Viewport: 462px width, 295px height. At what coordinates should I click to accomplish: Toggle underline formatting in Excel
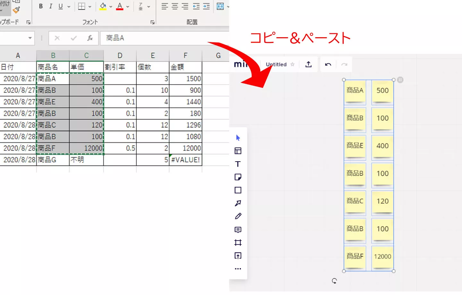click(x=61, y=6)
